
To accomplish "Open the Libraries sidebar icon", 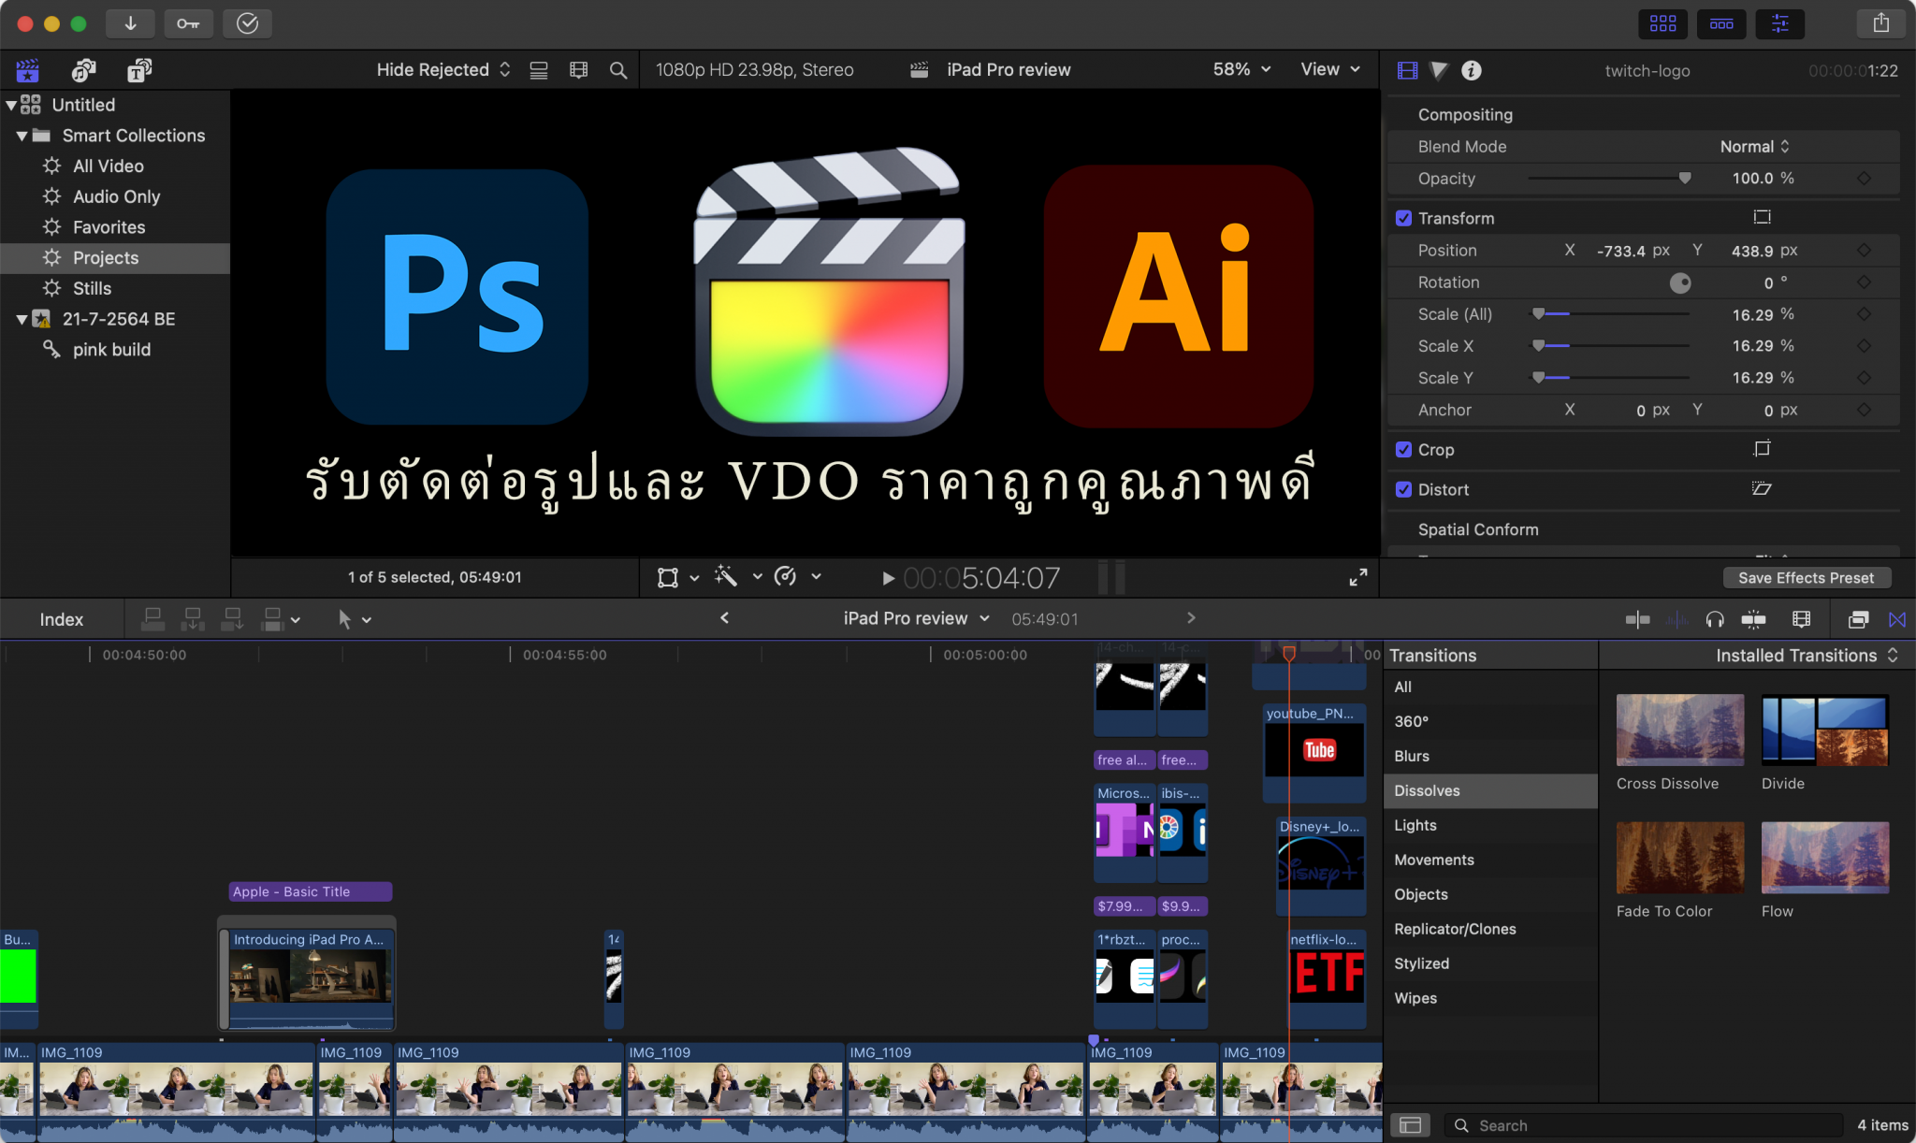I will click(x=28, y=70).
